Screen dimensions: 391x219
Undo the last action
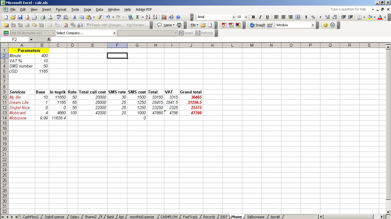[x=108, y=17]
